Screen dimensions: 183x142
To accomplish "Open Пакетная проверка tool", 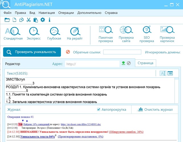I will [x=106, y=34].
